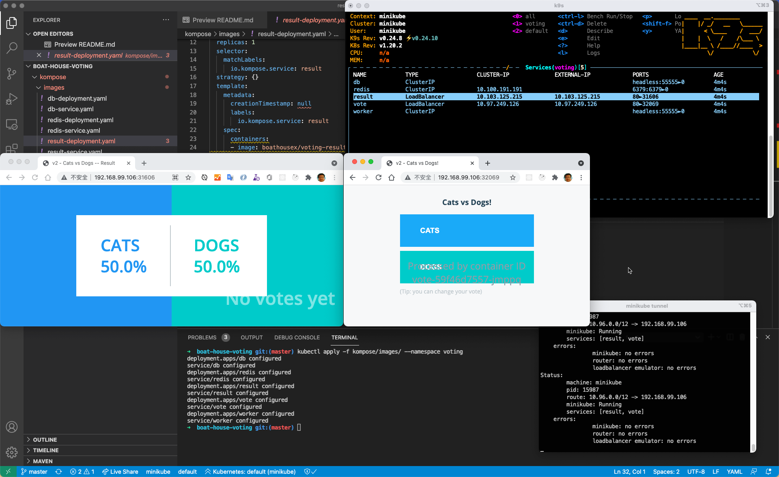Select the DEBUG CONSOLE tab
This screenshot has width=779, height=477.
297,337
